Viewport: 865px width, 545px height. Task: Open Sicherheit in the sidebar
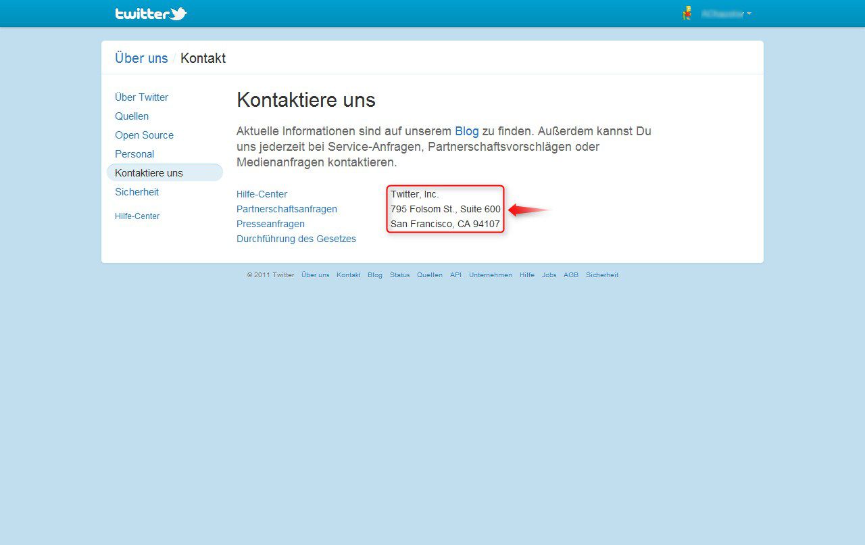137,192
